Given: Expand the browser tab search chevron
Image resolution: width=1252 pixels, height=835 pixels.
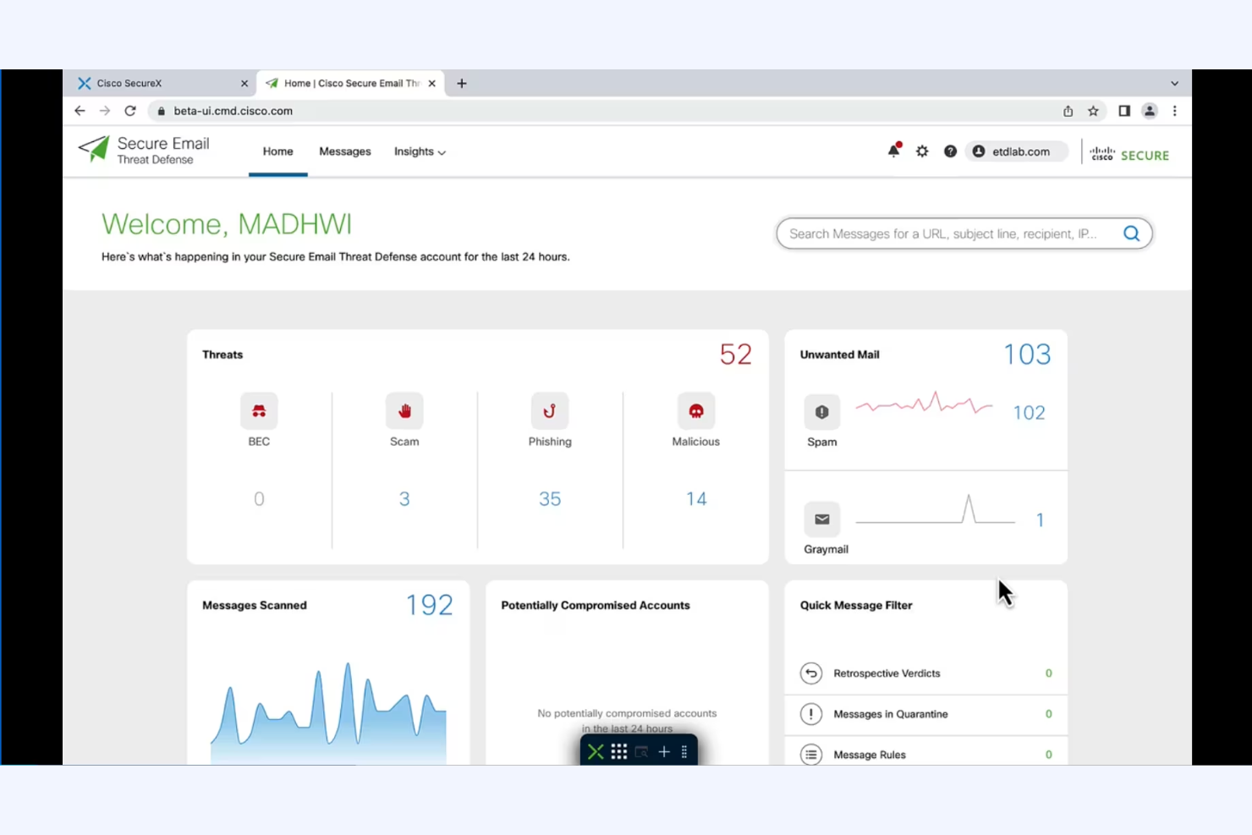Looking at the screenshot, I should point(1174,83).
